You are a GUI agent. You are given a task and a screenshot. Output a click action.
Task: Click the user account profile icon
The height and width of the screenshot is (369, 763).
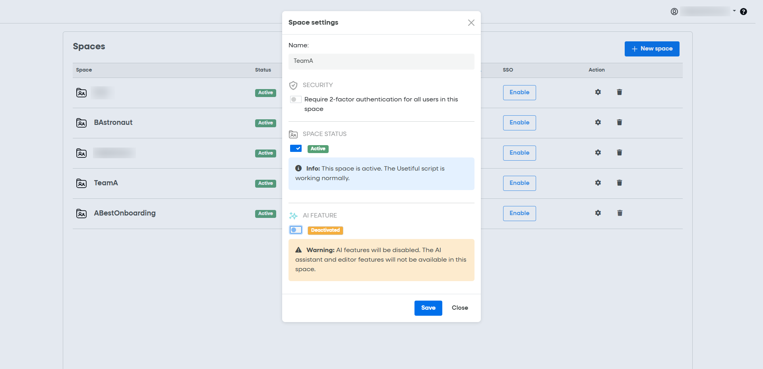click(x=674, y=12)
